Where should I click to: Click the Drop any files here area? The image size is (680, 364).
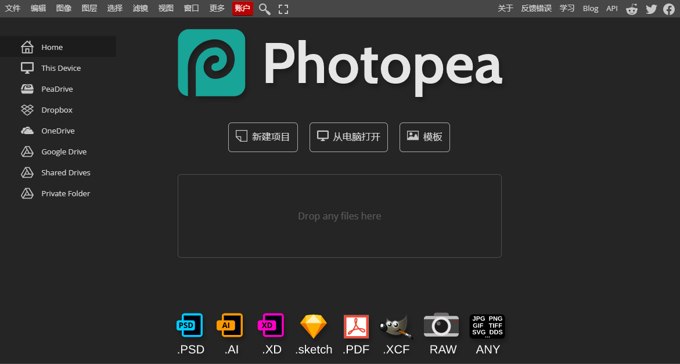pos(340,216)
